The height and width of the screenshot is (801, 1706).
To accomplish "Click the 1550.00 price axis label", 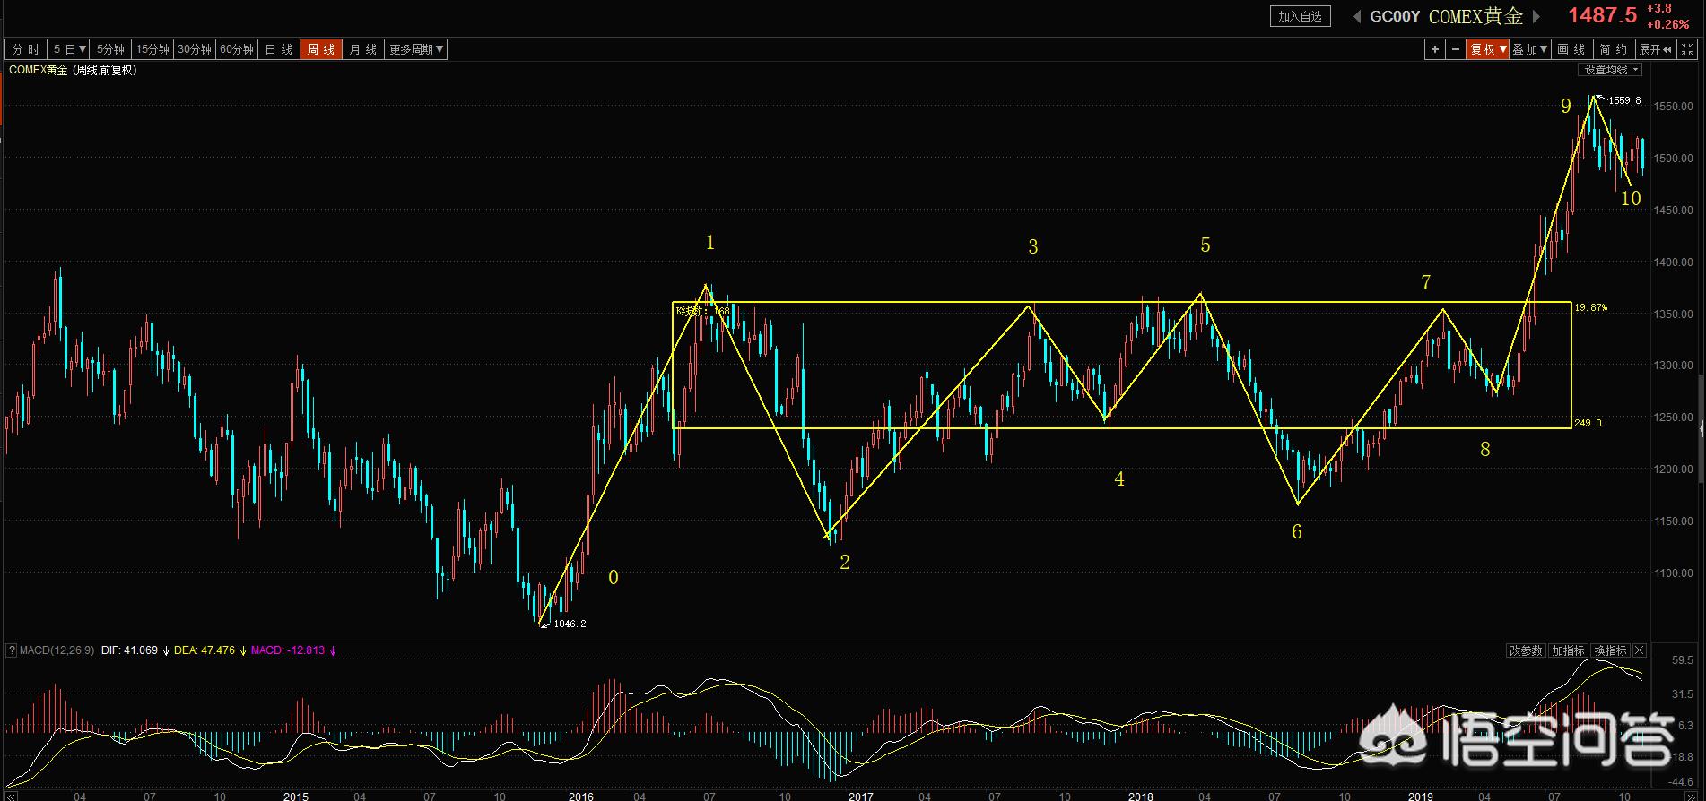I will pyautogui.click(x=1673, y=106).
